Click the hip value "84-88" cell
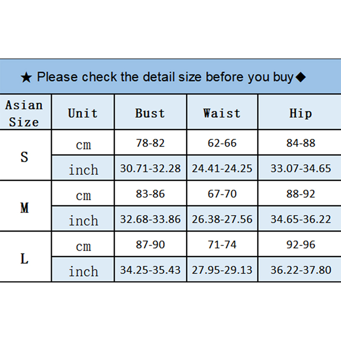Screen dimensions: 341x341 tap(301, 143)
